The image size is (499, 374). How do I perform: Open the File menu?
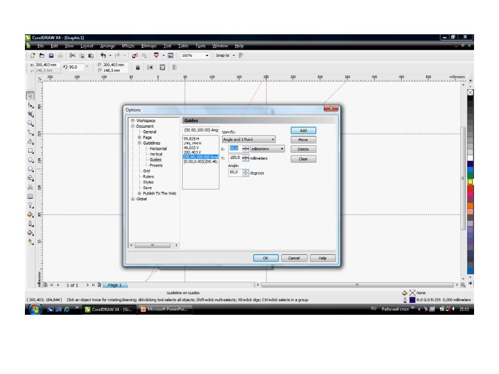tap(41, 46)
